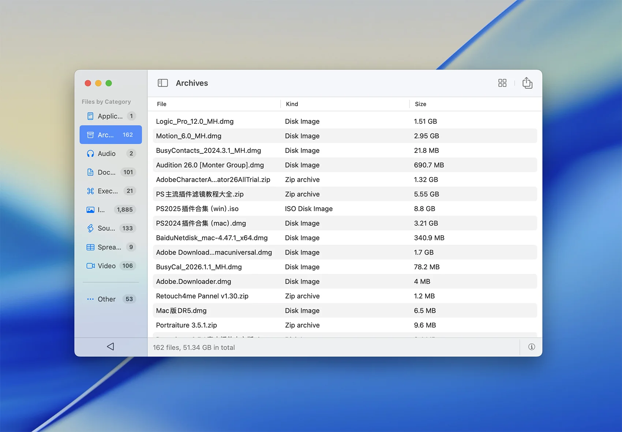Screen dimensions: 622x432
Task: Select the Audio category icon
Action: pyautogui.click(x=90, y=154)
